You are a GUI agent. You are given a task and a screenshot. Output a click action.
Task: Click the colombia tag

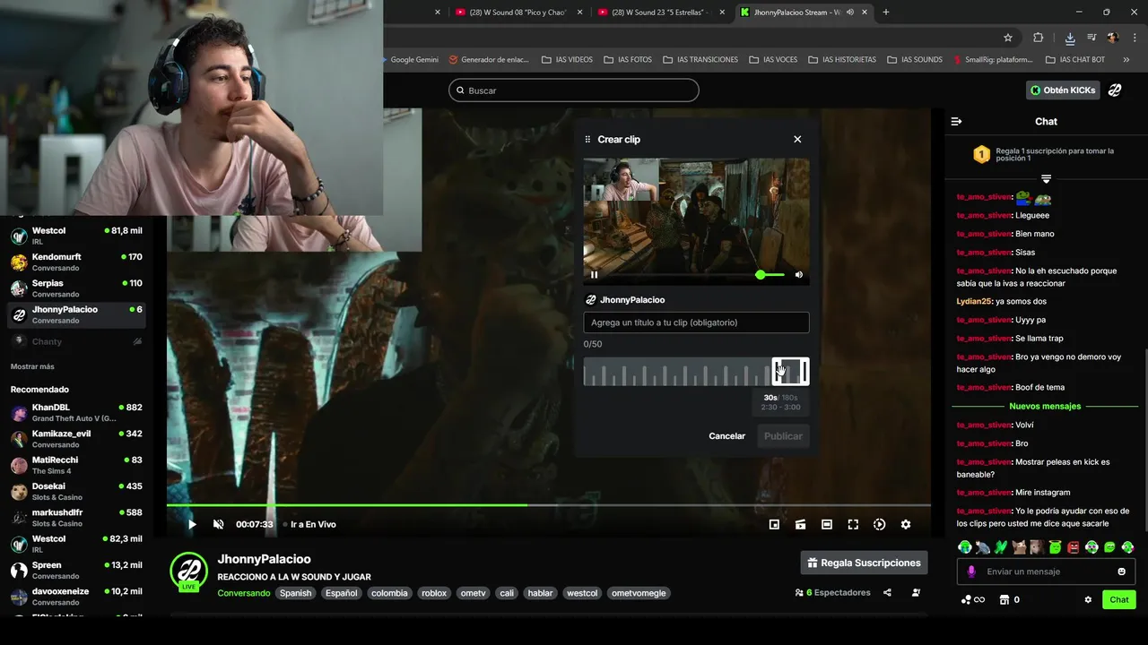click(x=389, y=593)
